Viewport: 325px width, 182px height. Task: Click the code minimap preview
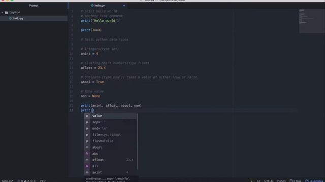pos(312,21)
